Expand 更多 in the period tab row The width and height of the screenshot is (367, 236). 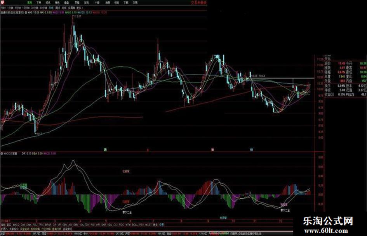click(80, 8)
